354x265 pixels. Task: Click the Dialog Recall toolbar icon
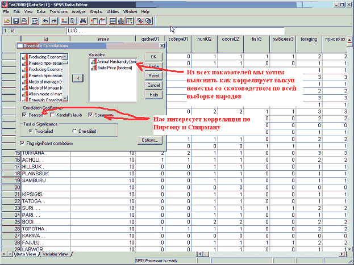[x=36, y=20]
